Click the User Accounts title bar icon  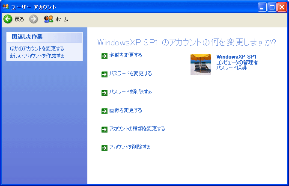coord(6,7)
